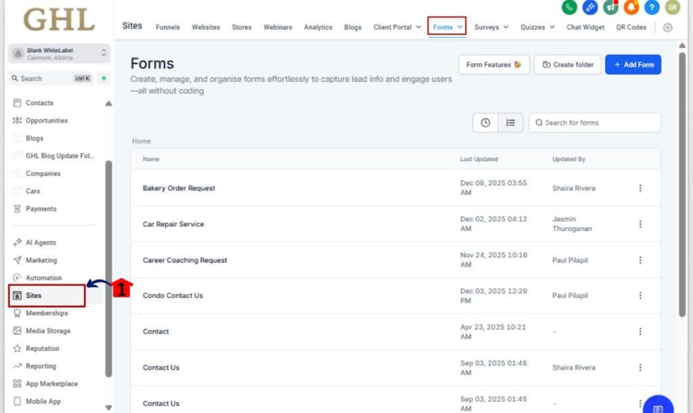Select the clock history icon above the forms list

pos(485,123)
